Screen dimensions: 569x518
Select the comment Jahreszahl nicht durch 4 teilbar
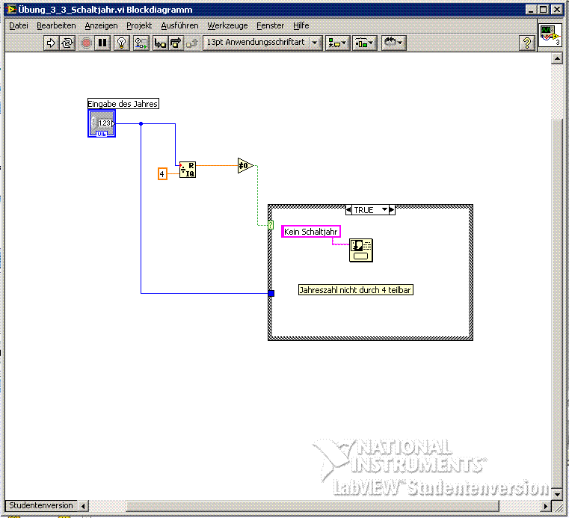[356, 290]
